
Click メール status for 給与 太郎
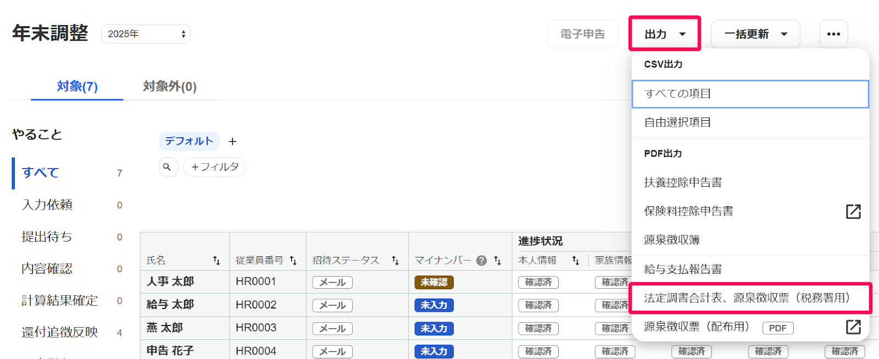(x=332, y=306)
